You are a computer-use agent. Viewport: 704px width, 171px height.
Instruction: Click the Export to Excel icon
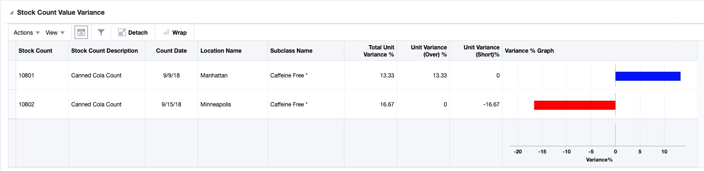click(81, 32)
